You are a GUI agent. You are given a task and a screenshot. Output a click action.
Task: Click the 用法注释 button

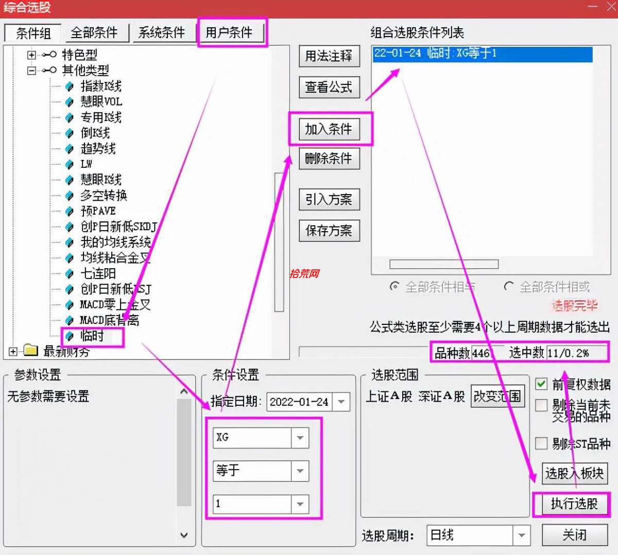(329, 56)
